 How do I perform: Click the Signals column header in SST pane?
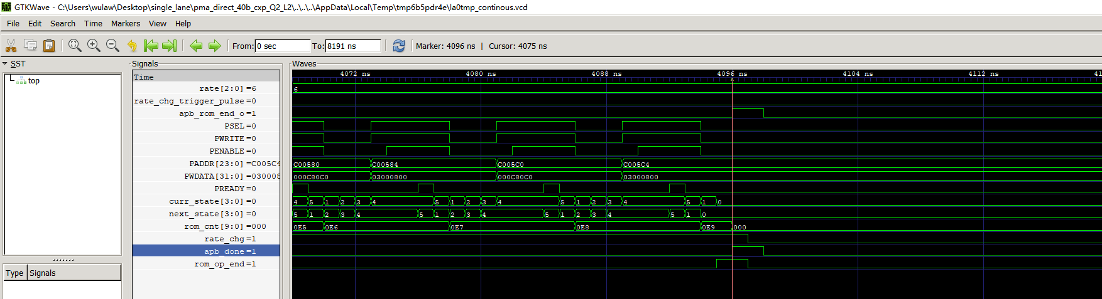click(x=74, y=273)
